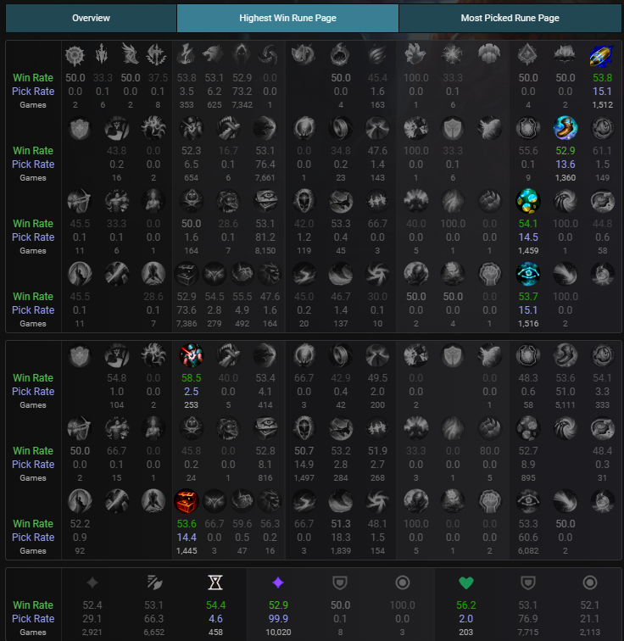Click the 7,342 games count under Dark Harvest
624x641 pixels.
pyautogui.click(x=242, y=104)
